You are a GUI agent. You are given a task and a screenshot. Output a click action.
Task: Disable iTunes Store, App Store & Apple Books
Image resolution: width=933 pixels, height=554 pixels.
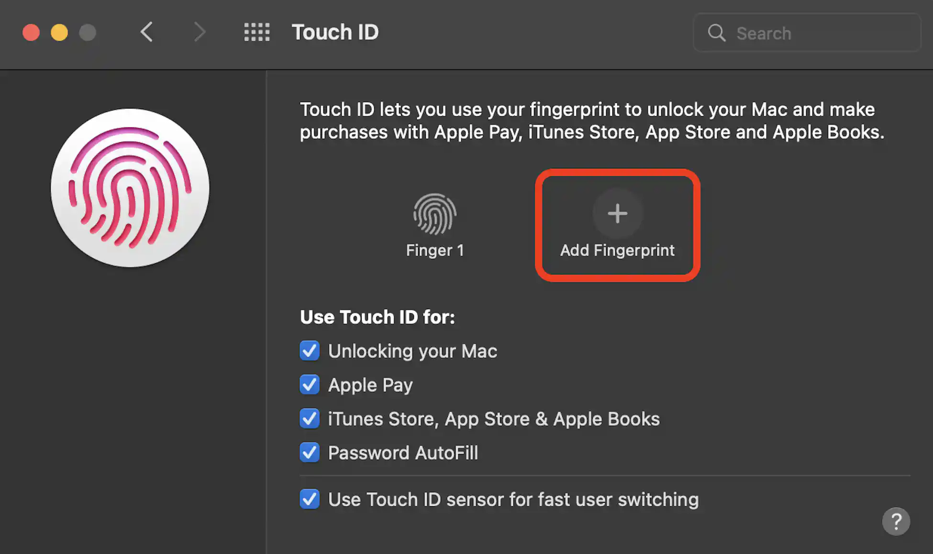[310, 419]
